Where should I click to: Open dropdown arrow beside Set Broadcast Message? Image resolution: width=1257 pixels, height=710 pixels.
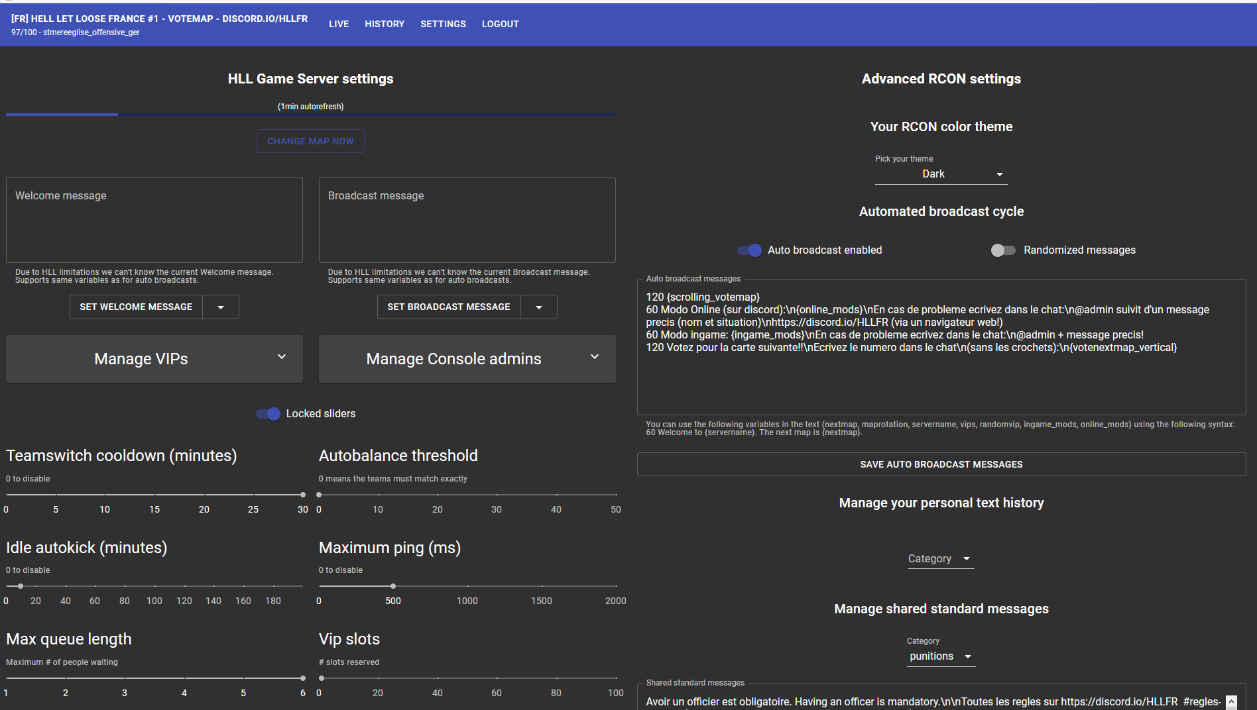(x=539, y=307)
